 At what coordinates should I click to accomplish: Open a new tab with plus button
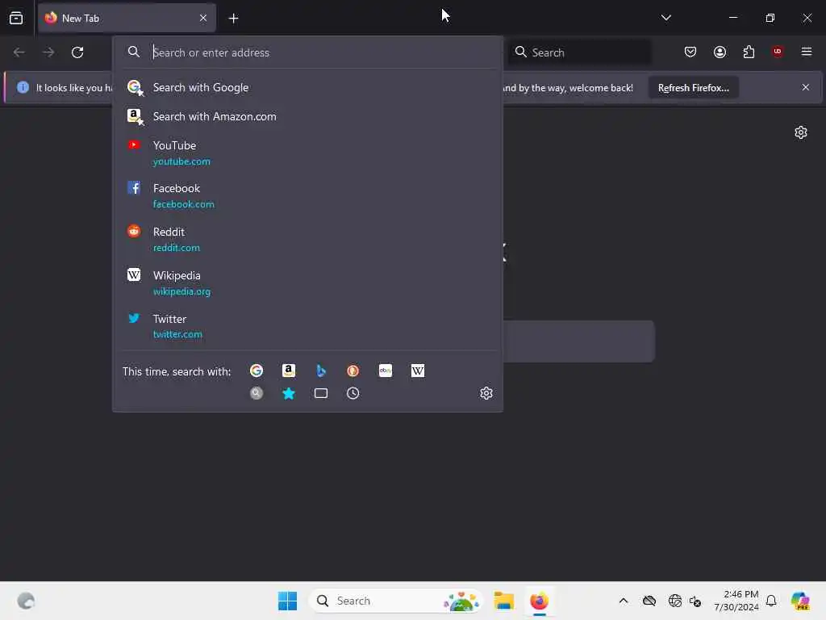click(x=233, y=19)
